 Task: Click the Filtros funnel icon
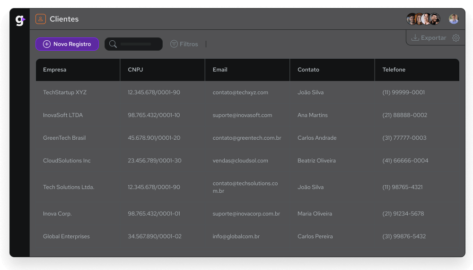(174, 44)
